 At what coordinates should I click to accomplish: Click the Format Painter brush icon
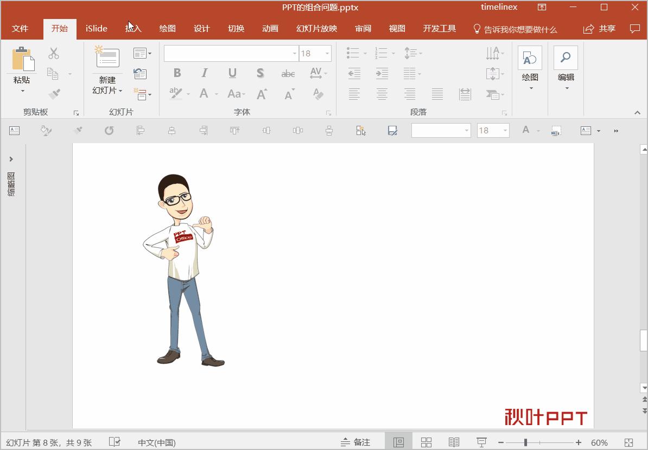pos(54,94)
